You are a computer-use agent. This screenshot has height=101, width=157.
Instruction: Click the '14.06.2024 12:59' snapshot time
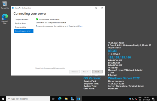[x=116, y=84]
